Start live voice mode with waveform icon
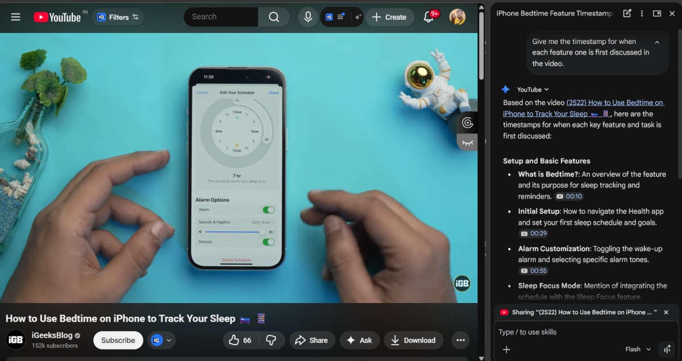Viewport: 682px width, 361px height. click(x=666, y=349)
